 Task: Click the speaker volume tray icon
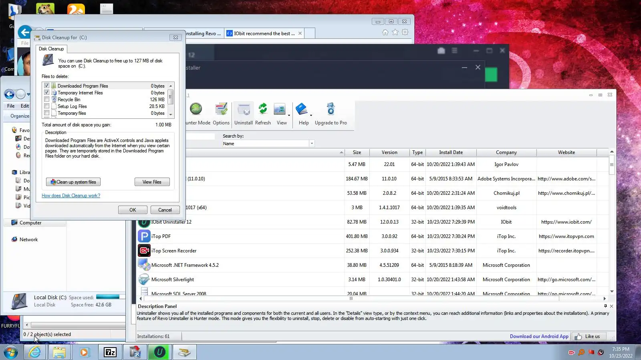click(601, 352)
